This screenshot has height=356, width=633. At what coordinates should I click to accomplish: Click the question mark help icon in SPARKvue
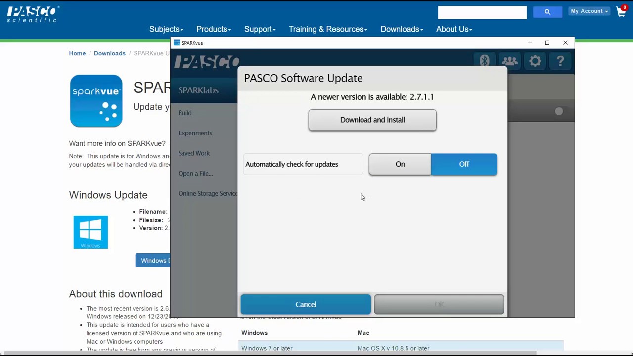click(560, 61)
